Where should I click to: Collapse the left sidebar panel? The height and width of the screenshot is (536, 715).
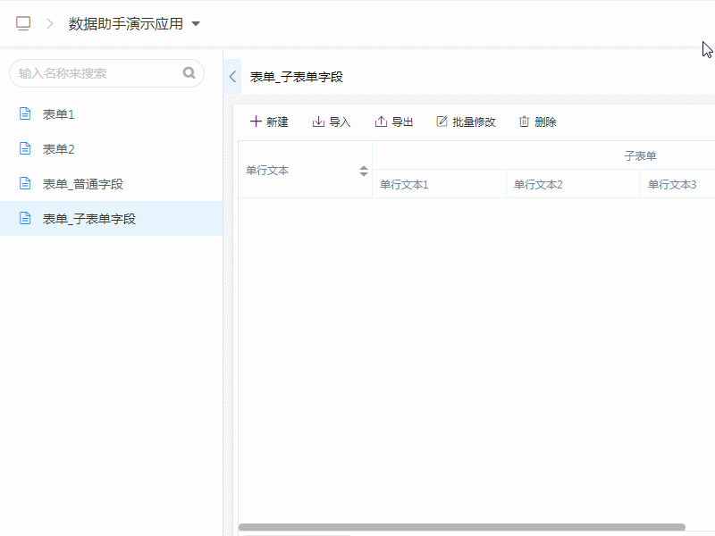[x=232, y=77]
